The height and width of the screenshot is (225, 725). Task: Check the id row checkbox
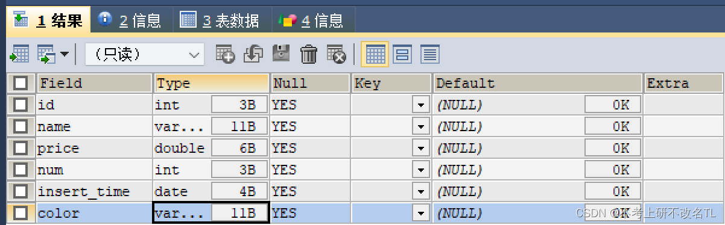coord(21,105)
